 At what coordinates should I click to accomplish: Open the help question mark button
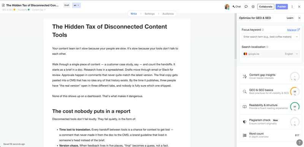coord(299,142)
